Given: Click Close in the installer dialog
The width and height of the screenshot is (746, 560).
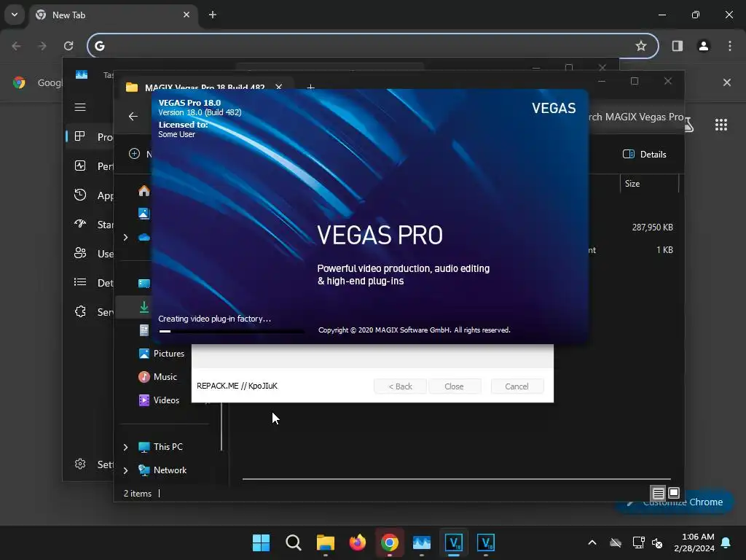Looking at the screenshot, I should (455, 386).
